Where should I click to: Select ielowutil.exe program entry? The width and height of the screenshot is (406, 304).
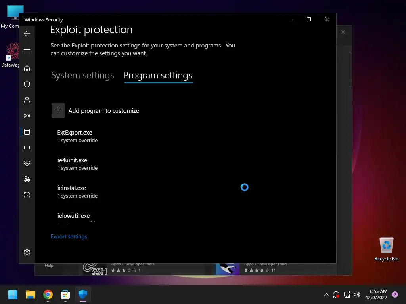[x=73, y=216]
